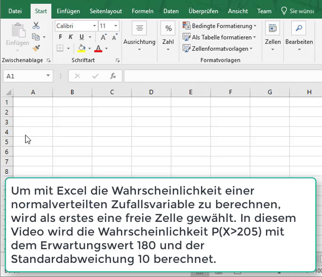
Task: Select column D header
Action: [151, 92]
